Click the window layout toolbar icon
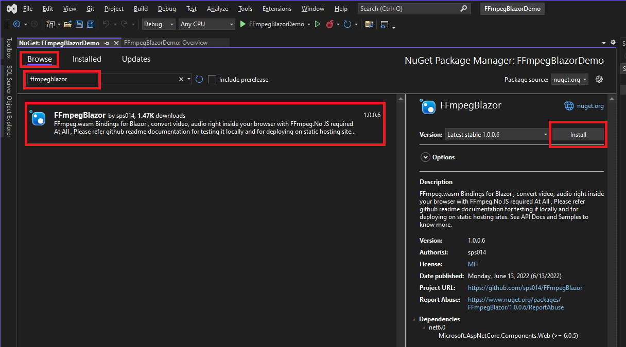Screen dimensions: 626x347 [385, 24]
